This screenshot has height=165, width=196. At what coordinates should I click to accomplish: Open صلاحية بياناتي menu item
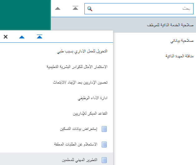click(x=182, y=40)
